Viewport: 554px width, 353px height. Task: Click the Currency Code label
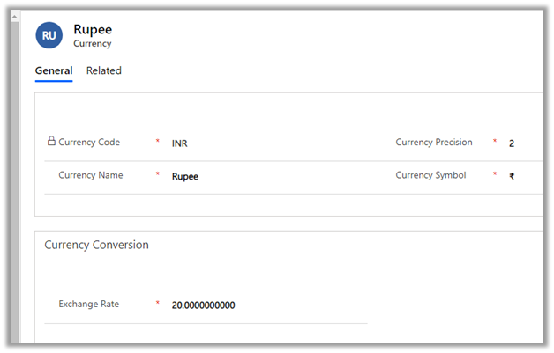click(89, 143)
